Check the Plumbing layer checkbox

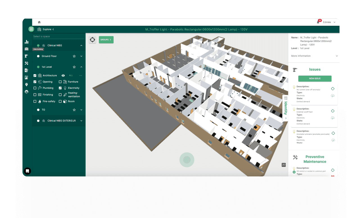pyautogui.click(x=35, y=88)
